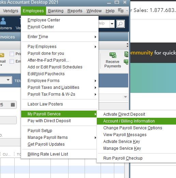
Task: Toggle the Print checkbox
Action: [x=12, y=54]
